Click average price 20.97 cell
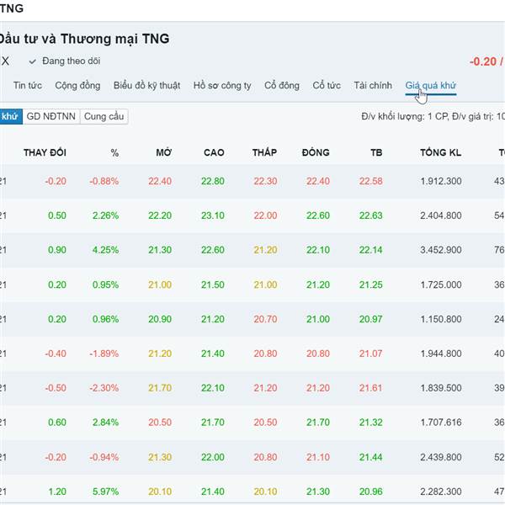This screenshot has width=505, height=505. coord(370,319)
